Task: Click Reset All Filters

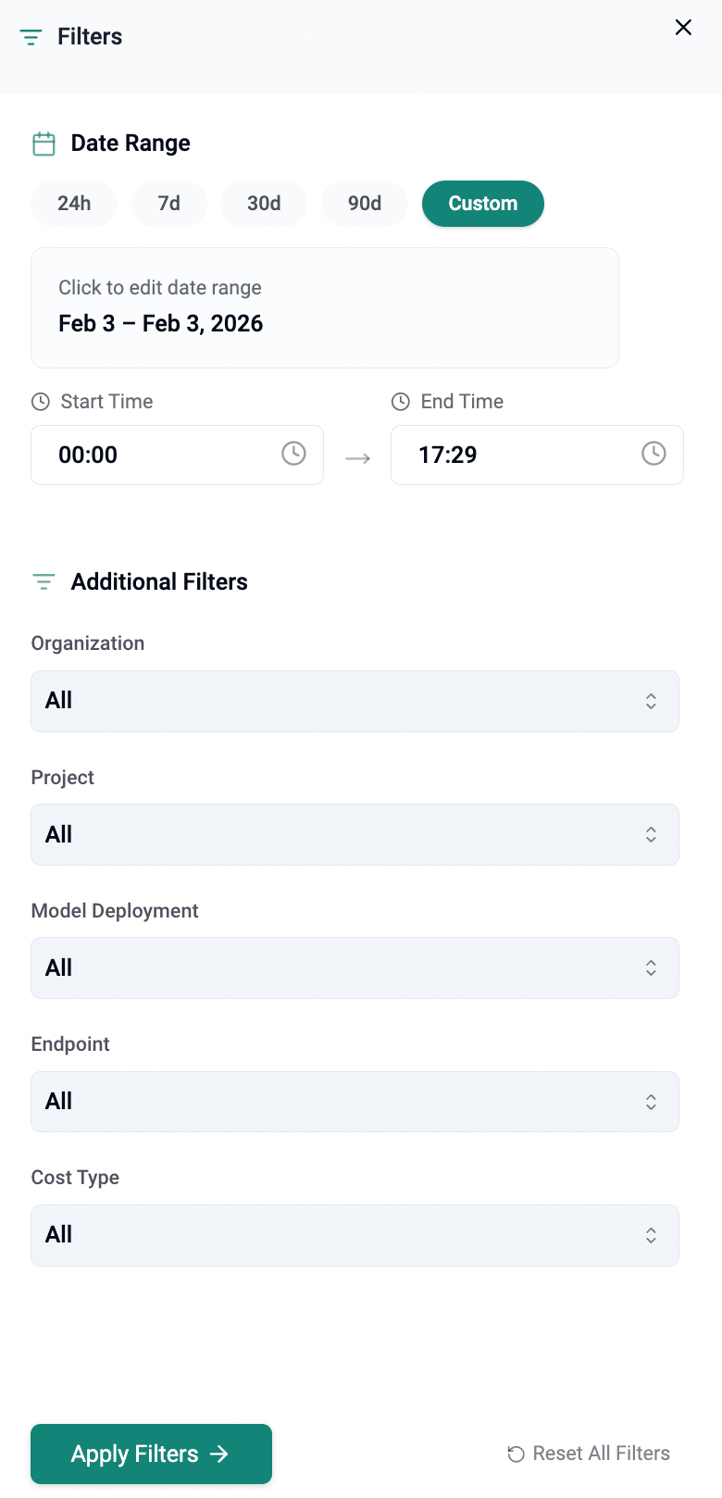Action: coord(589,1454)
